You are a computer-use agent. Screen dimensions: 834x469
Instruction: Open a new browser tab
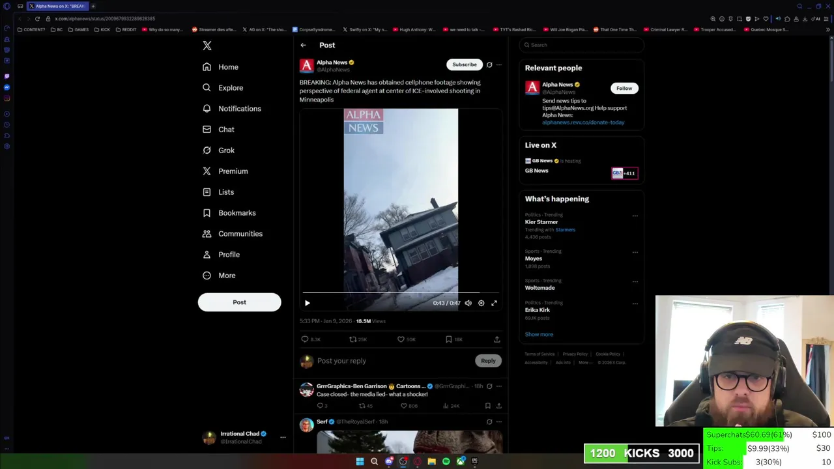(93, 6)
